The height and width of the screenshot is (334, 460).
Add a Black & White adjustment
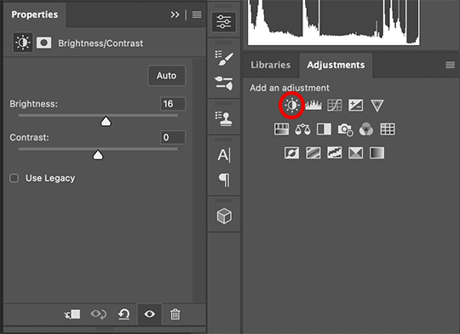click(324, 130)
